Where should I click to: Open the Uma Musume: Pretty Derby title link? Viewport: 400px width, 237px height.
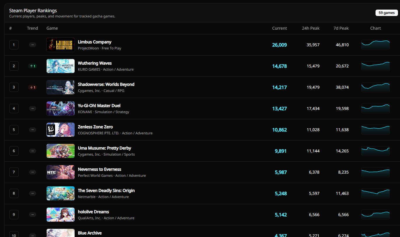pos(105,148)
